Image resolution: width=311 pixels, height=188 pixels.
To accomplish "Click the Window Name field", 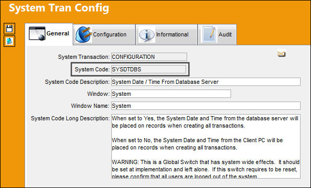I will tap(206, 106).
